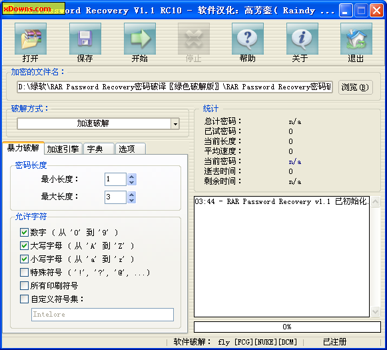Click the 总计密码 n/a value
Image resolution: width=387 pixels, height=350 pixels.
294,121
